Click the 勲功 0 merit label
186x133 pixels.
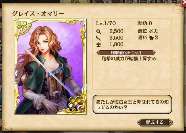pyautogui.click(x=145, y=23)
